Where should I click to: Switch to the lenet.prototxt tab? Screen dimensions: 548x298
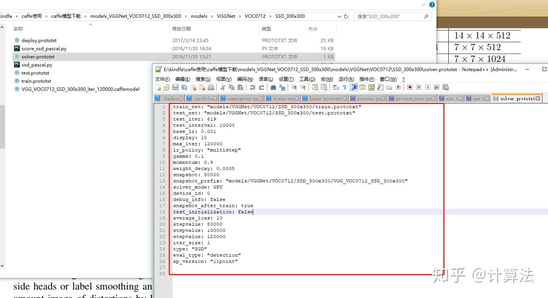[325, 99]
